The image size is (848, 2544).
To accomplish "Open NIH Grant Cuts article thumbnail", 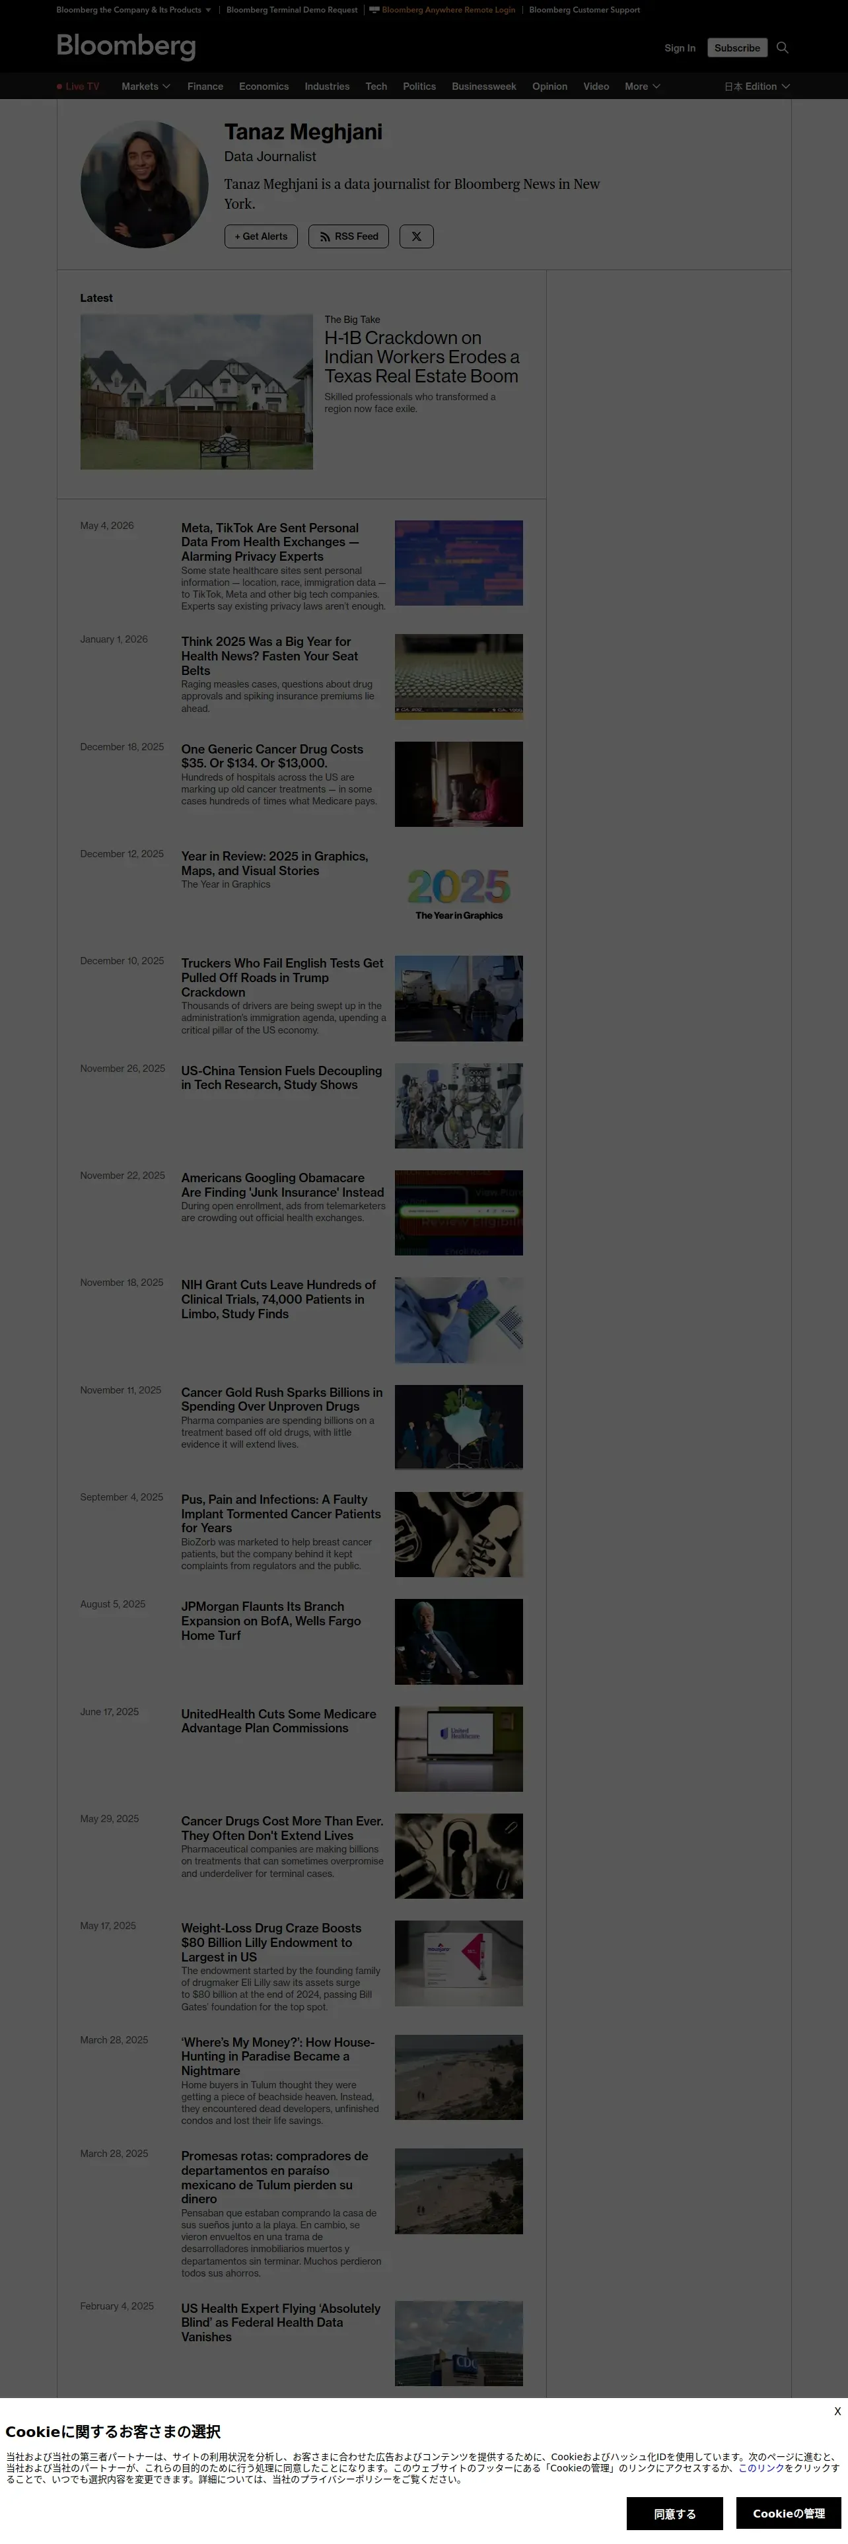I will tap(459, 1320).
